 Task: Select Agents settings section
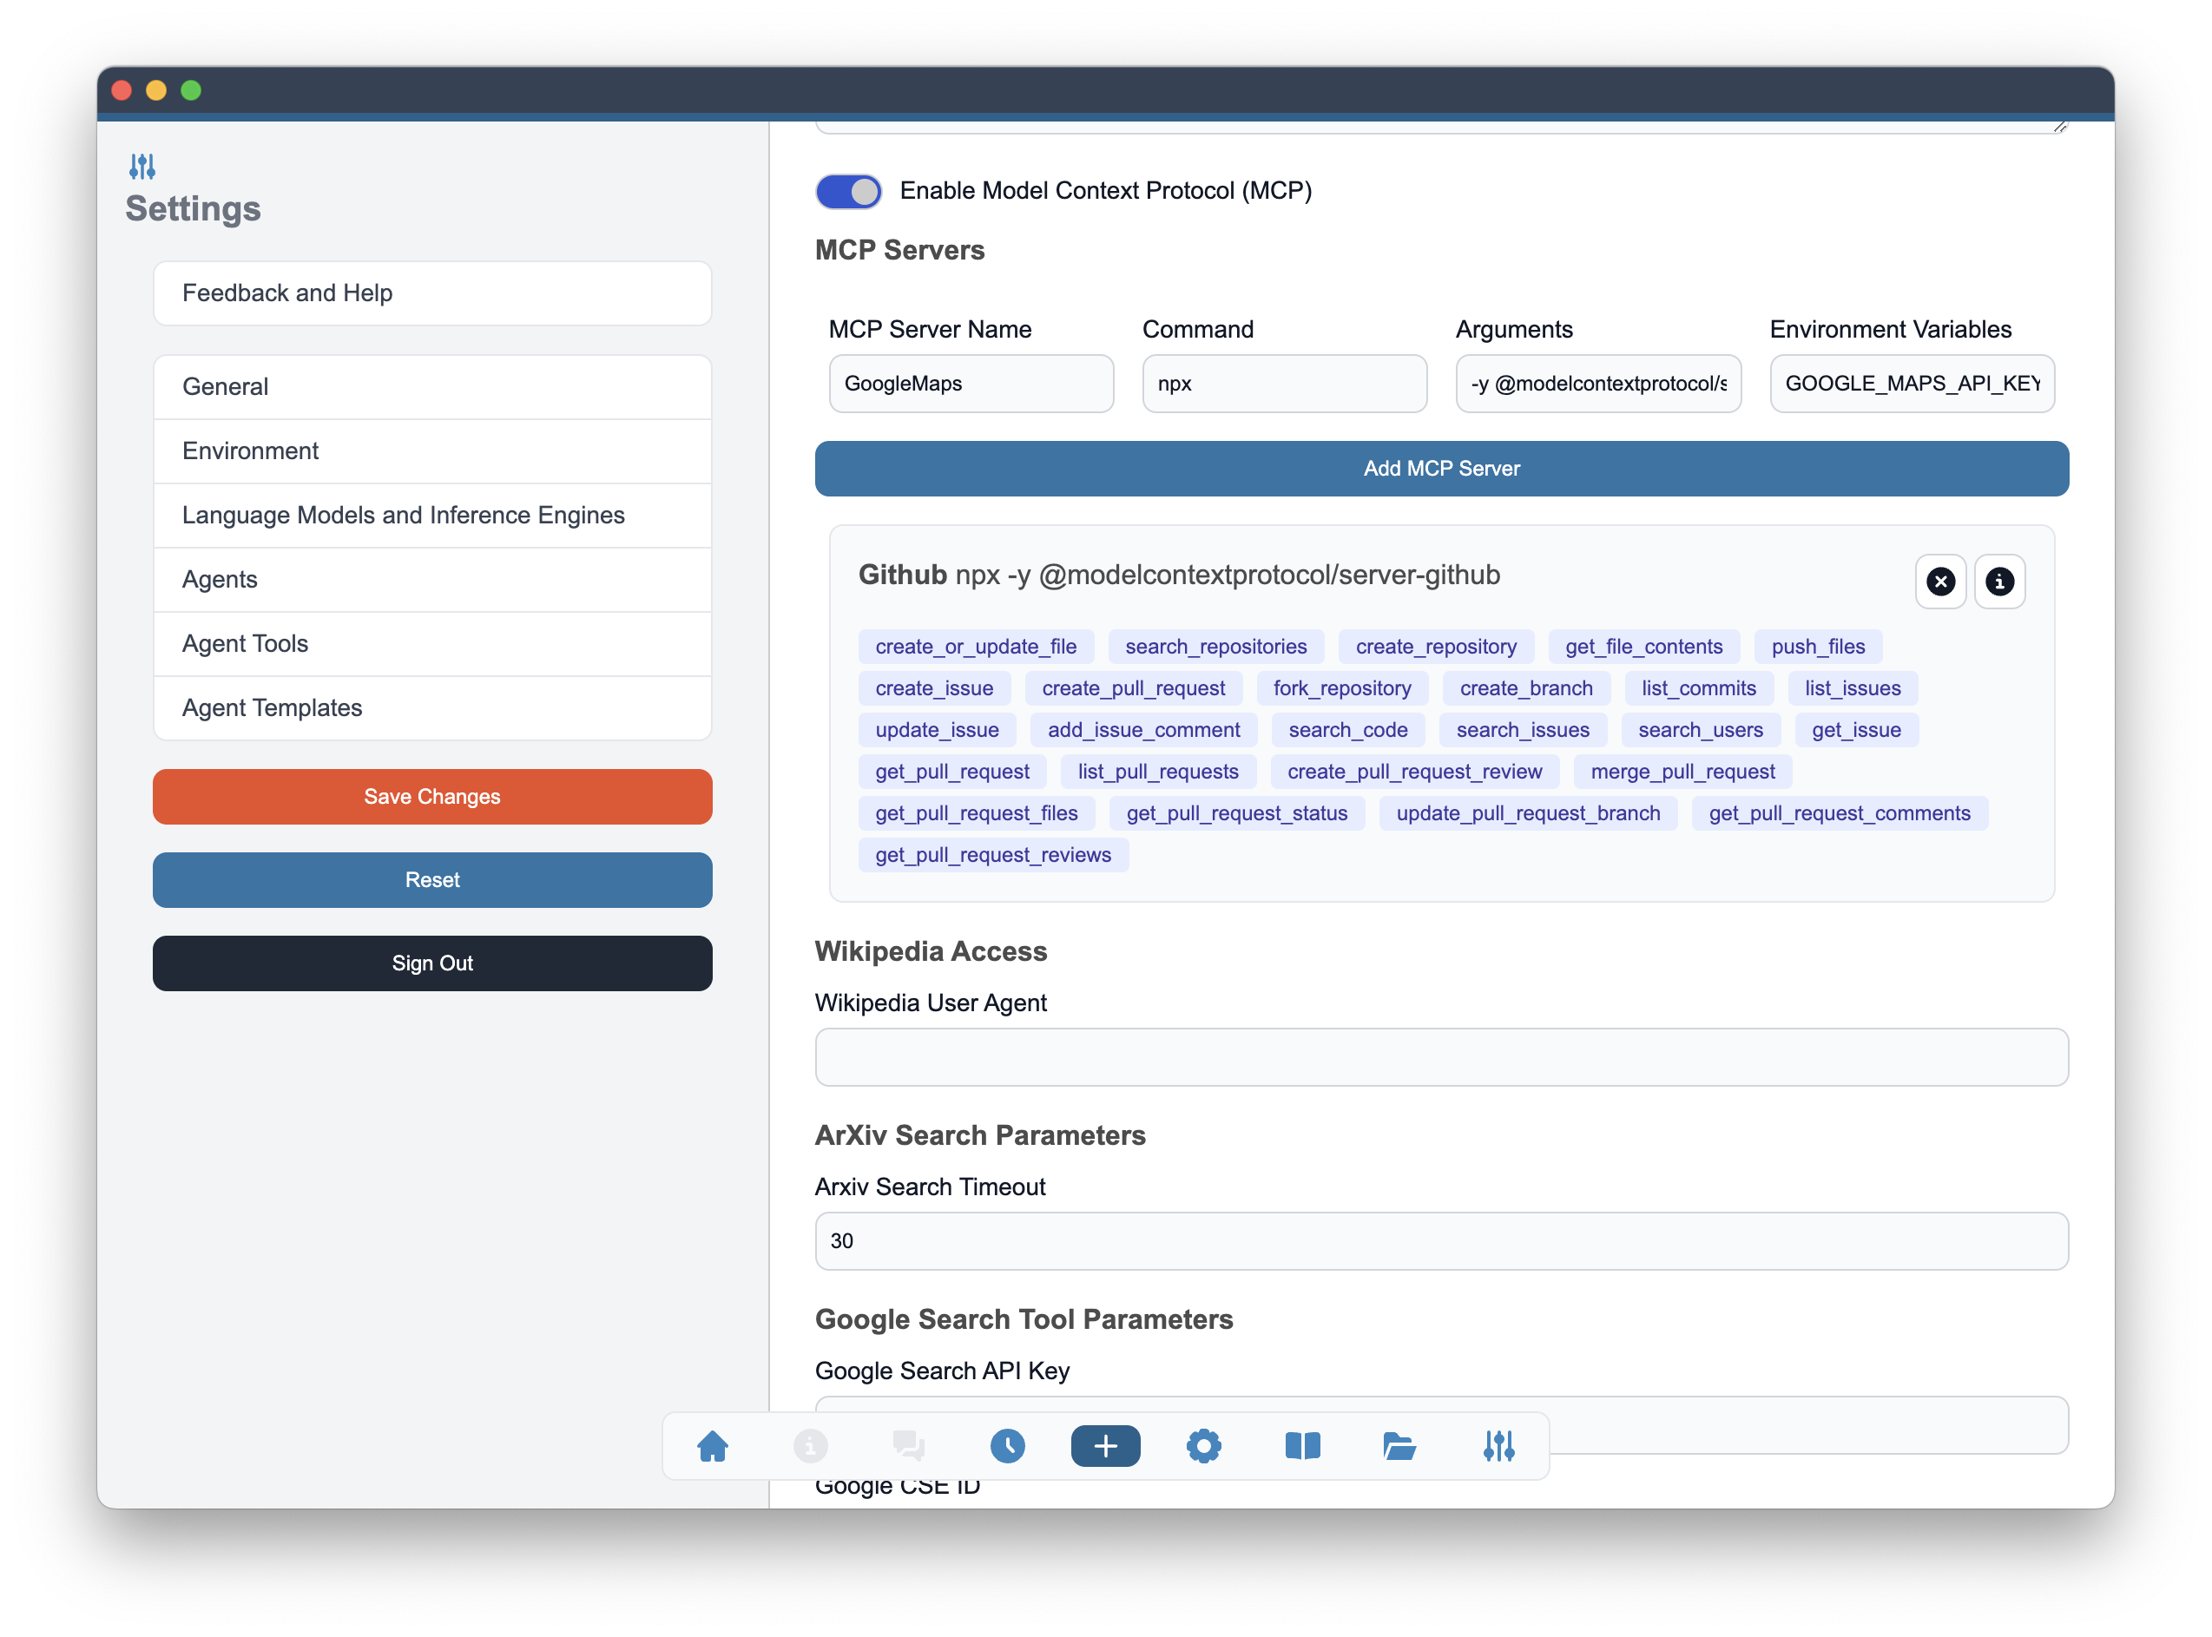tap(432, 581)
